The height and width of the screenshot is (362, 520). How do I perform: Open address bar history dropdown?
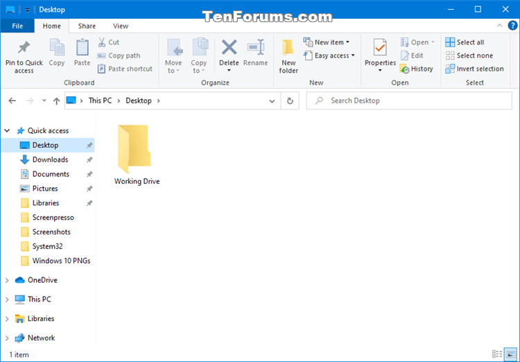click(x=272, y=101)
